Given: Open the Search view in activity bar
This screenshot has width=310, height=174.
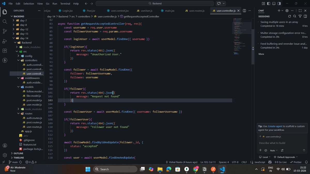Looking at the screenshot, I should tap(5, 21).
